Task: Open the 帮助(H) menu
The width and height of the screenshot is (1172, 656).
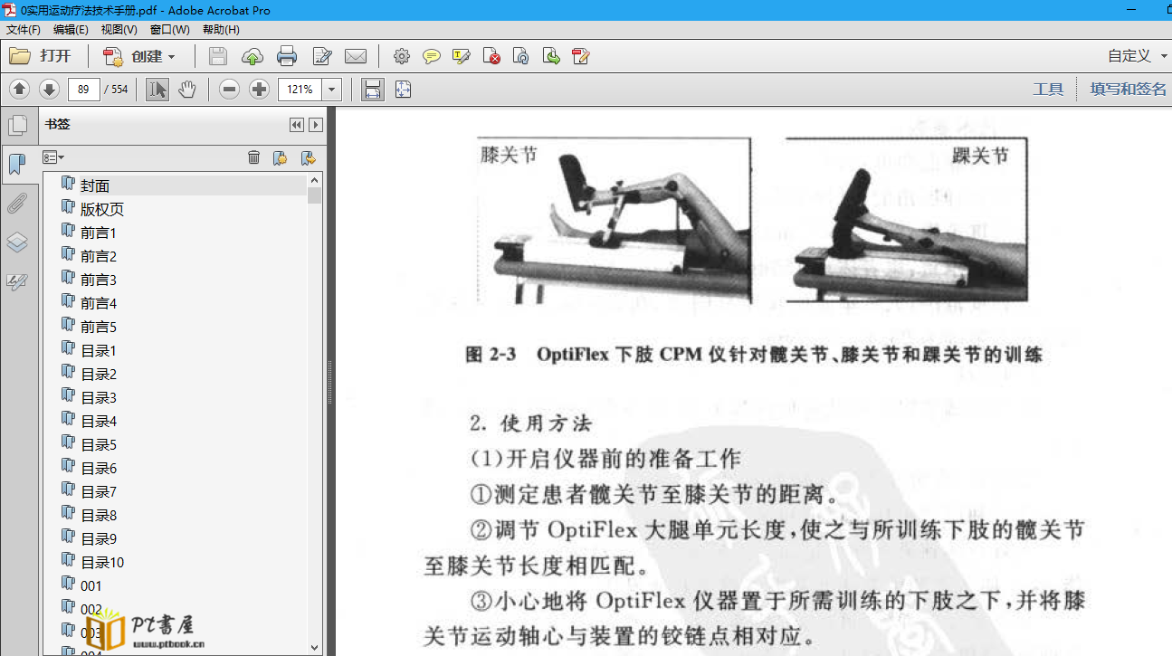Action: [221, 29]
